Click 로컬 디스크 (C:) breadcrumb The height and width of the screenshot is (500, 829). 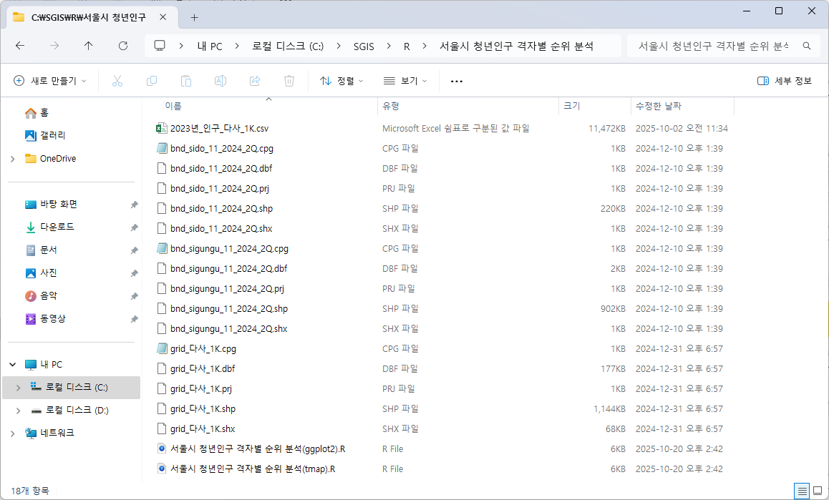288,46
